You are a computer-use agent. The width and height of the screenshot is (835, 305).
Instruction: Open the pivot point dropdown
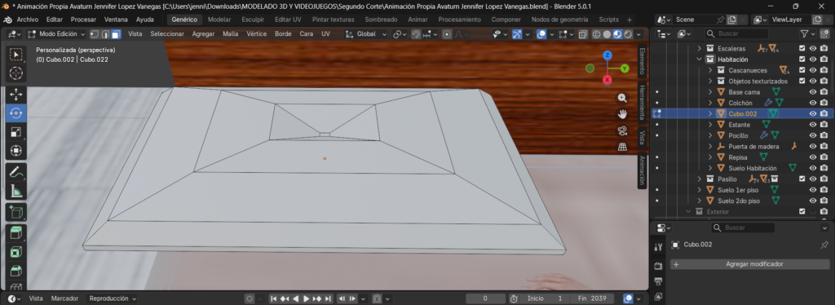[x=400, y=34]
